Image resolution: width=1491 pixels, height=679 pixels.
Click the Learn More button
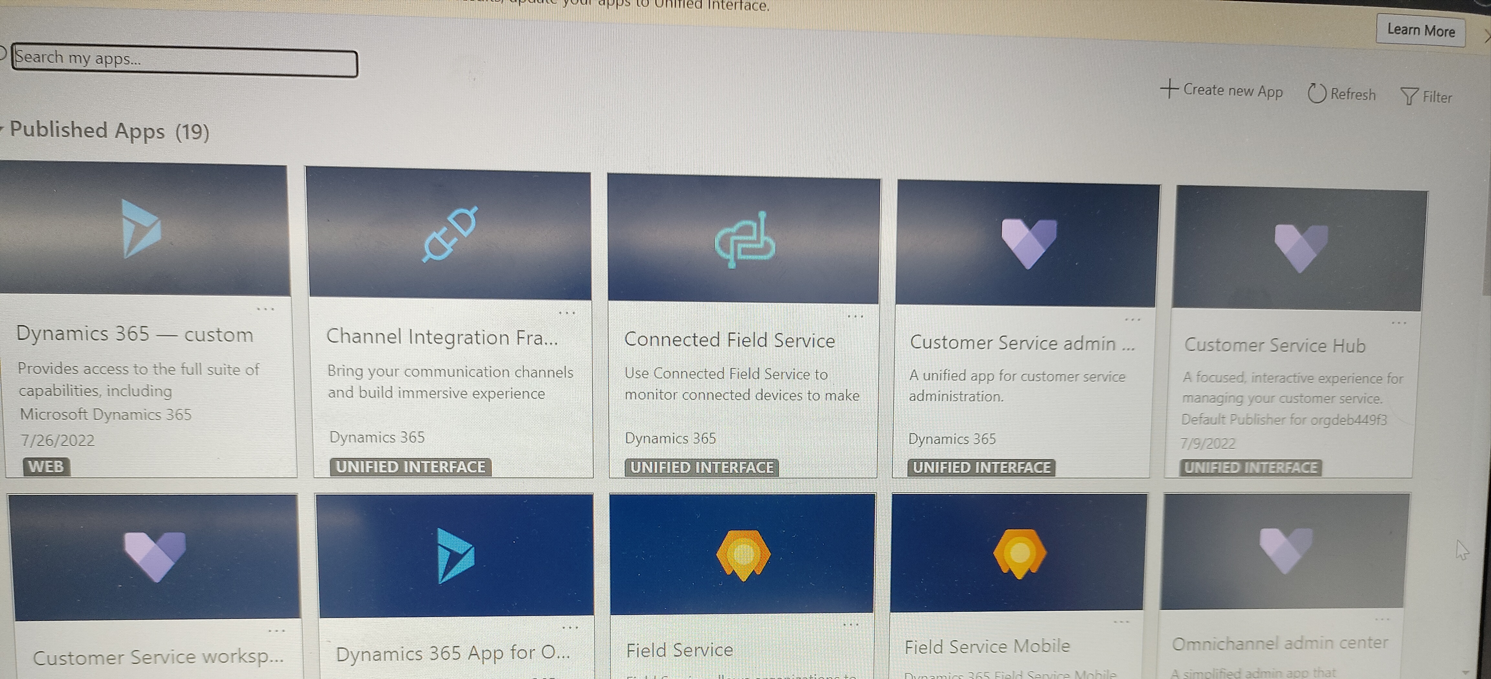1420,30
